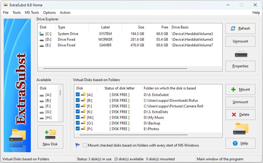The image size is (263, 163).
Task: Open the MS Tools menu
Action: [x=32, y=12]
